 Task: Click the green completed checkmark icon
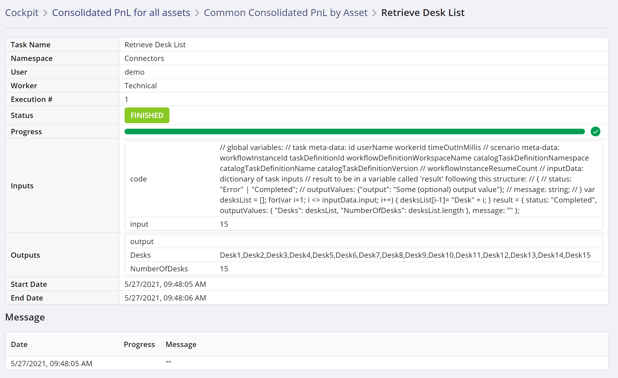[595, 132]
